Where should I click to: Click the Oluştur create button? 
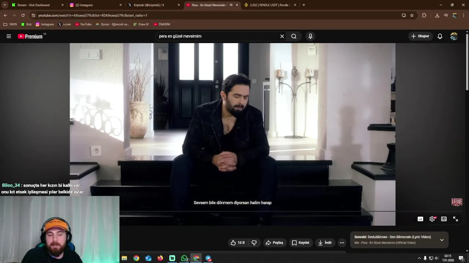[x=420, y=36]
